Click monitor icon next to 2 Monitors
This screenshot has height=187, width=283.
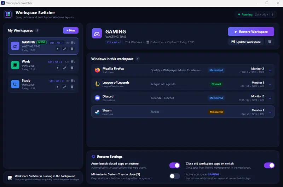(x=148, y=42)
